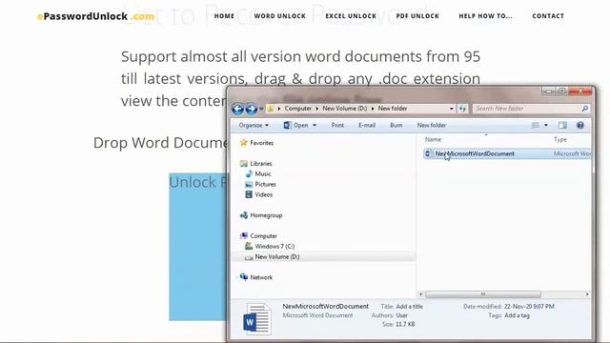The image size is (610, 343).
Task: Open the Organize menu
Action: click(254, 125)
